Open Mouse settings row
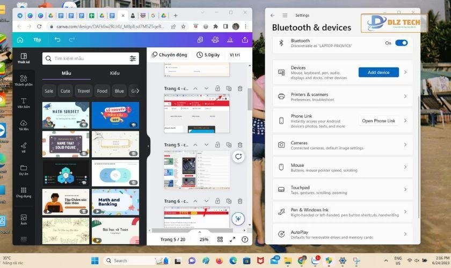451x268 pixels. 343,167
